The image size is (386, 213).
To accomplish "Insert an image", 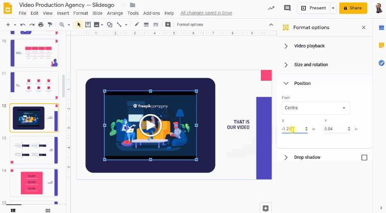I will coord(97,25).
